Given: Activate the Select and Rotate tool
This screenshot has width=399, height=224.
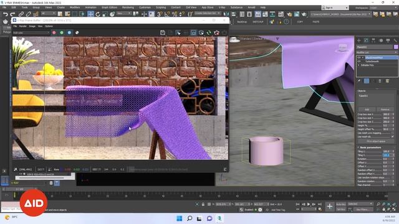Looking at the screenshot, I should 98,14.
